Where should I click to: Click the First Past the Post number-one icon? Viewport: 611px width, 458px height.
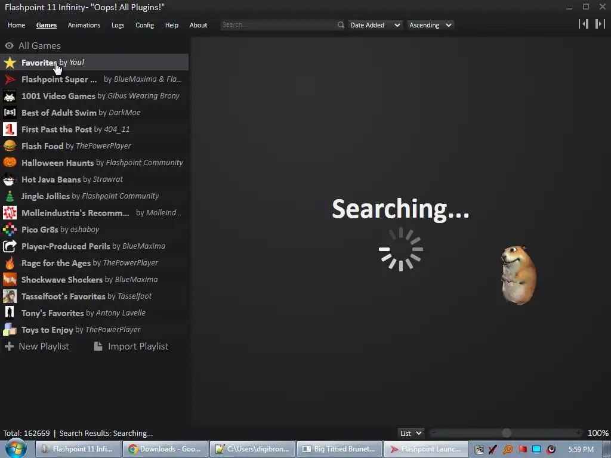10,129
